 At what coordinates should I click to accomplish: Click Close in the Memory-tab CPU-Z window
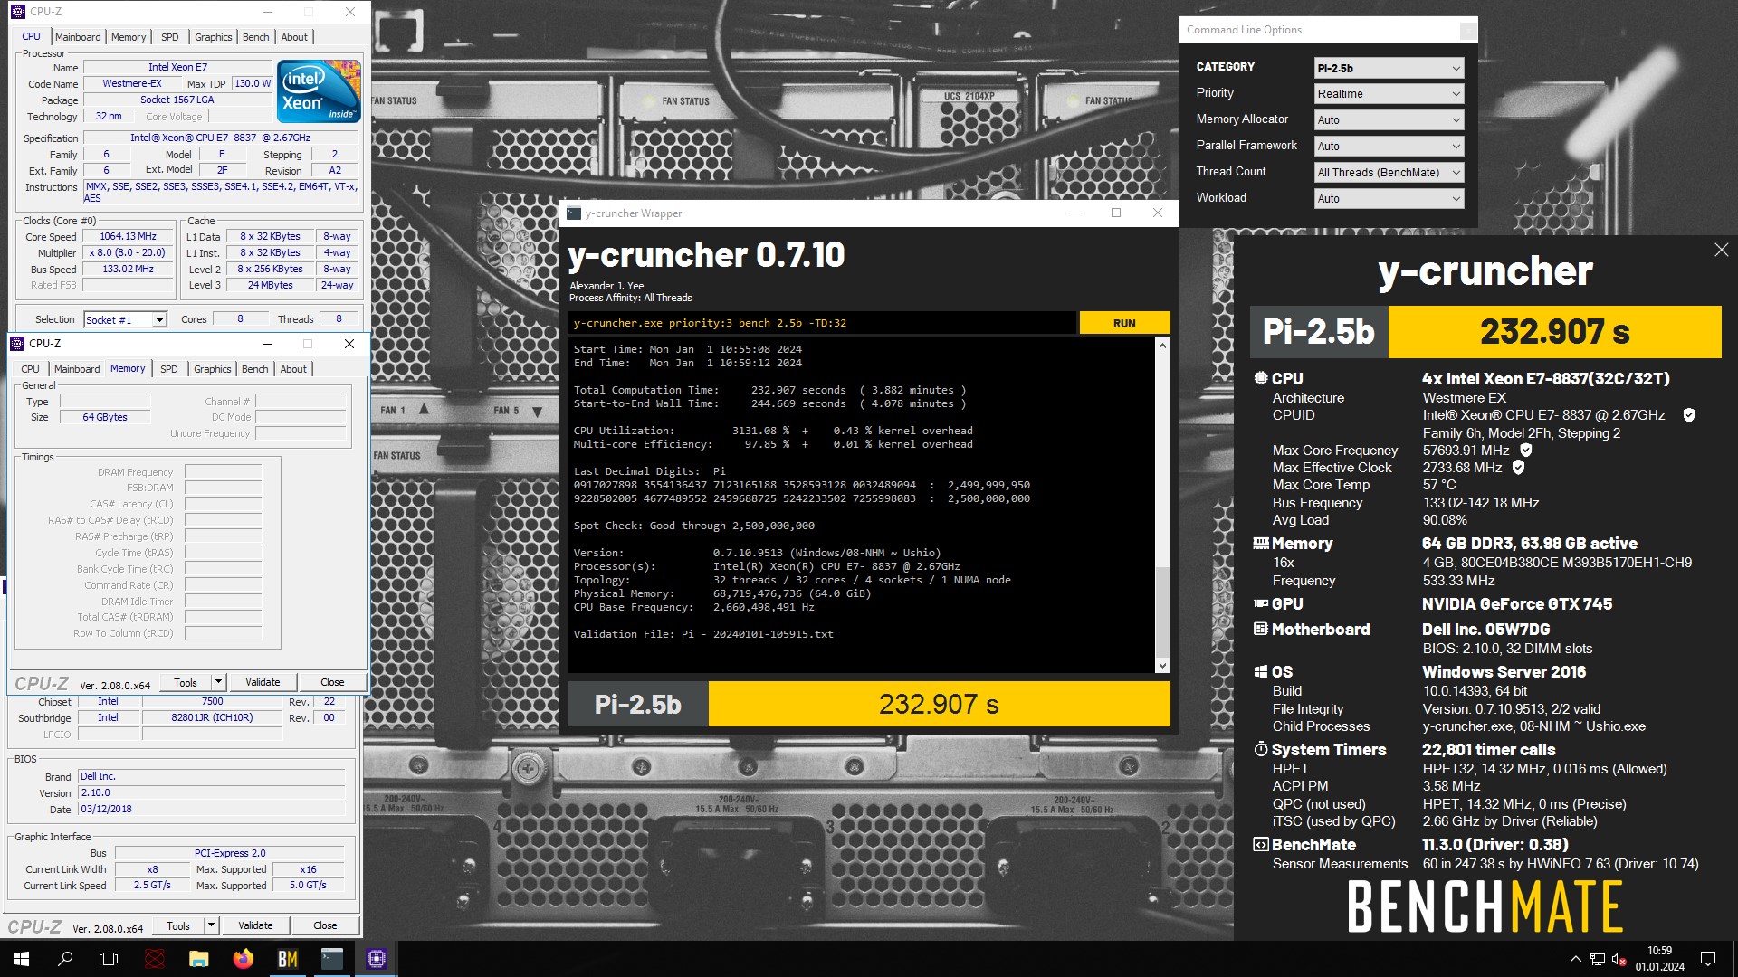332,682
